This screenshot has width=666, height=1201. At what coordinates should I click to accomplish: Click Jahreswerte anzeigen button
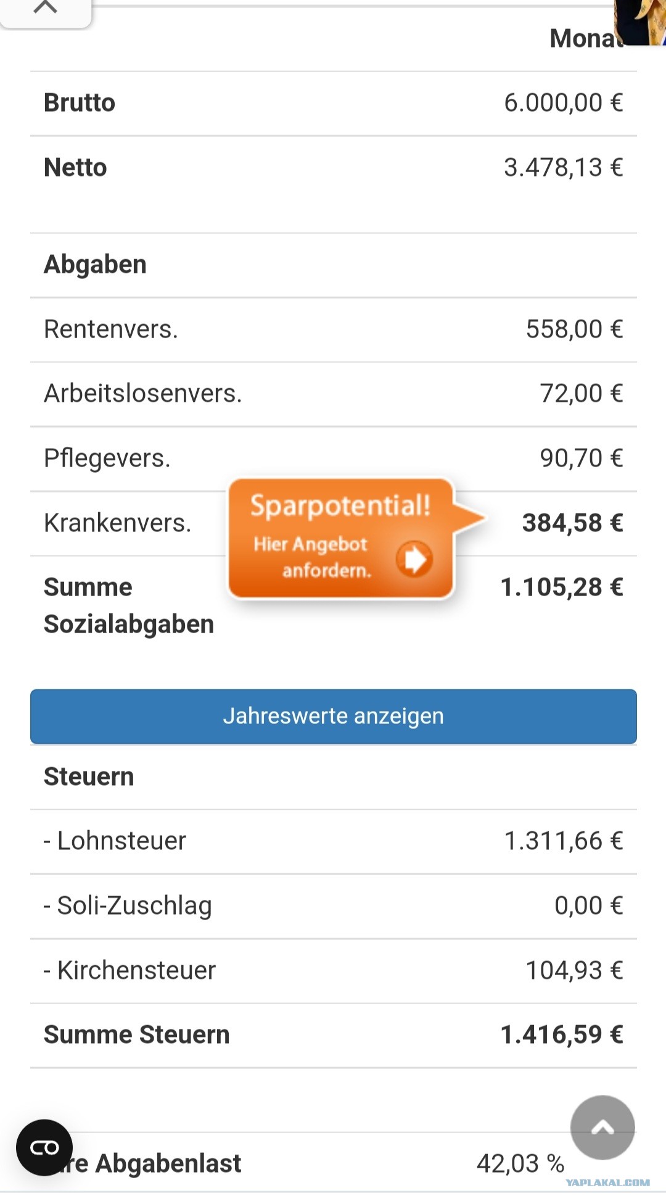tap(334, 716)
